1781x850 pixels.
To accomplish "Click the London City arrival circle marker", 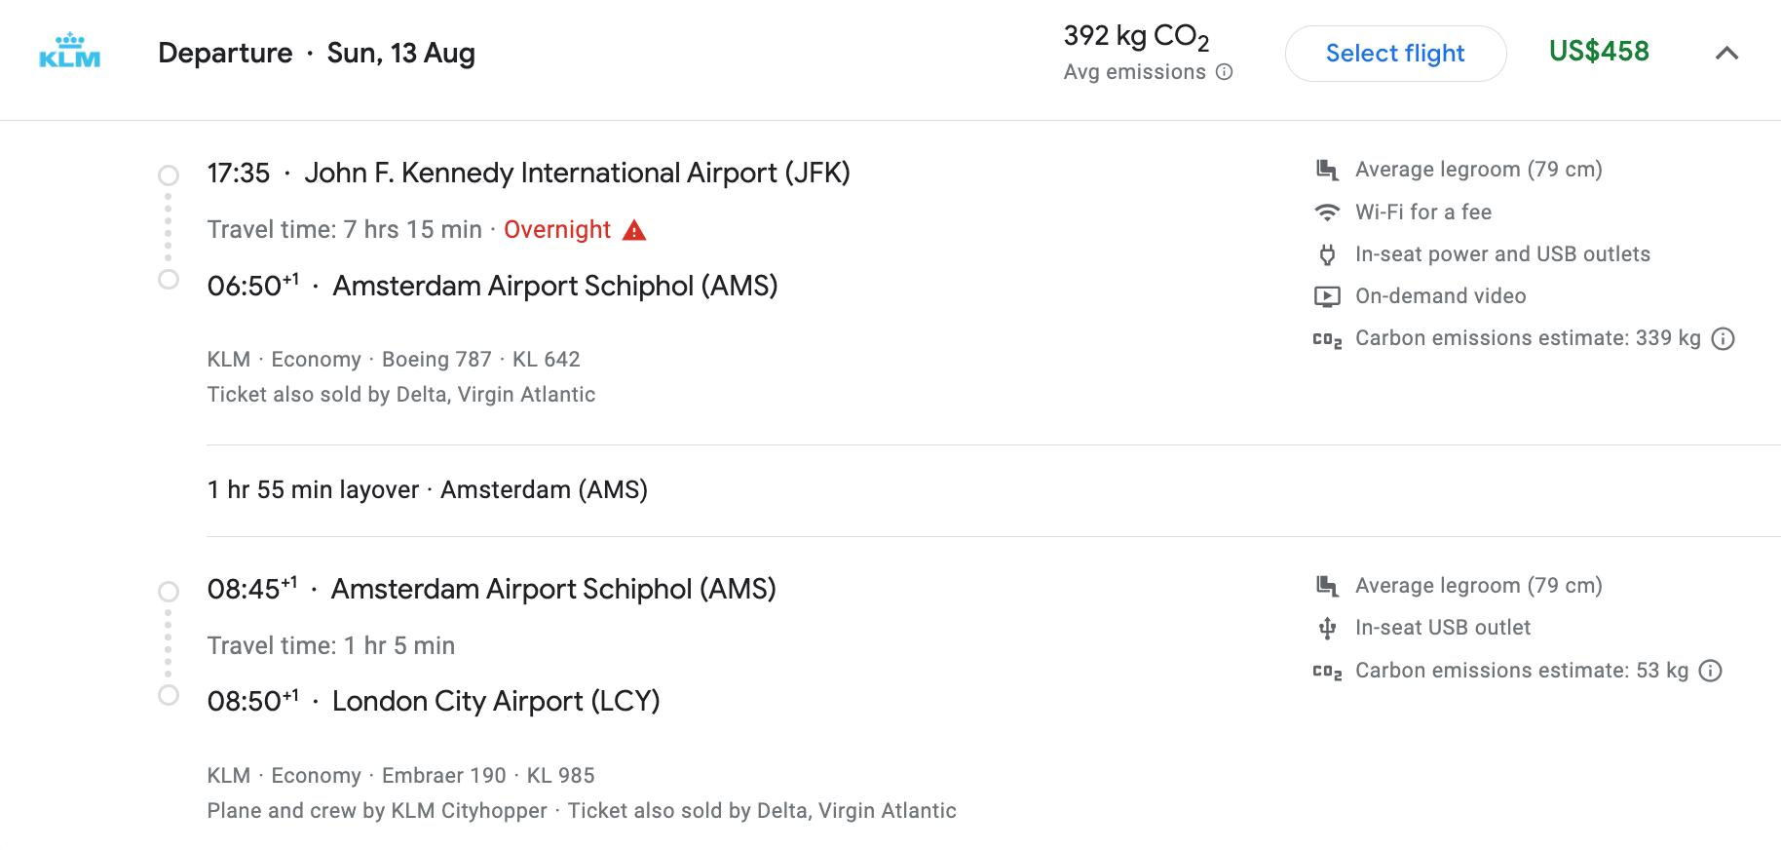I will pyautogui.click(x=169, y=695).
